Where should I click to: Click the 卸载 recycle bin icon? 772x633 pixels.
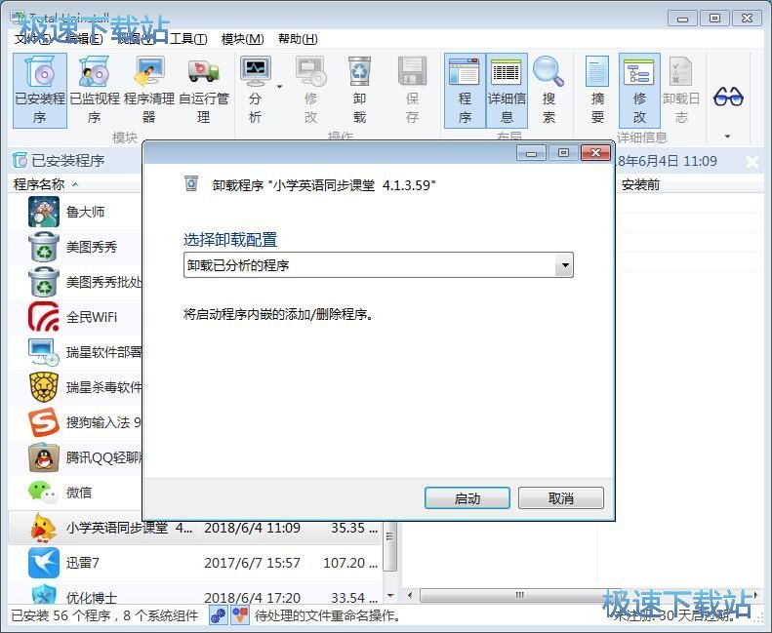pos(360,91)
